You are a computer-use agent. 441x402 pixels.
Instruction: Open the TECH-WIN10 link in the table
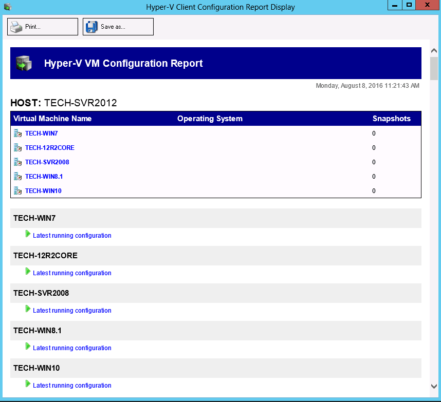point(44,190)
